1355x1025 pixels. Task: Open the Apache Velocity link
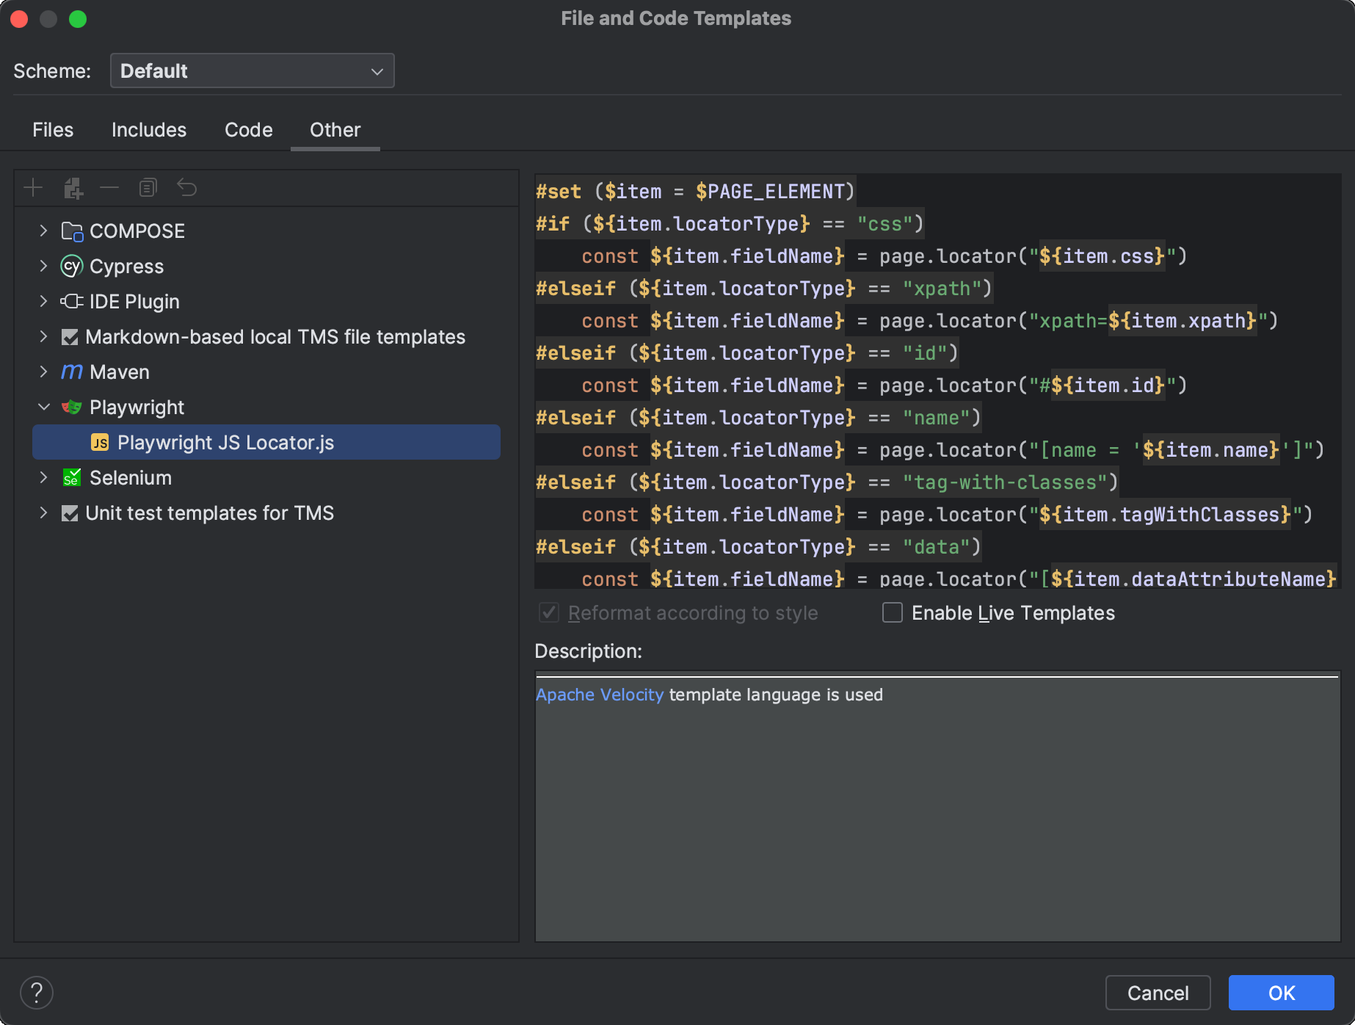(600, 694)
